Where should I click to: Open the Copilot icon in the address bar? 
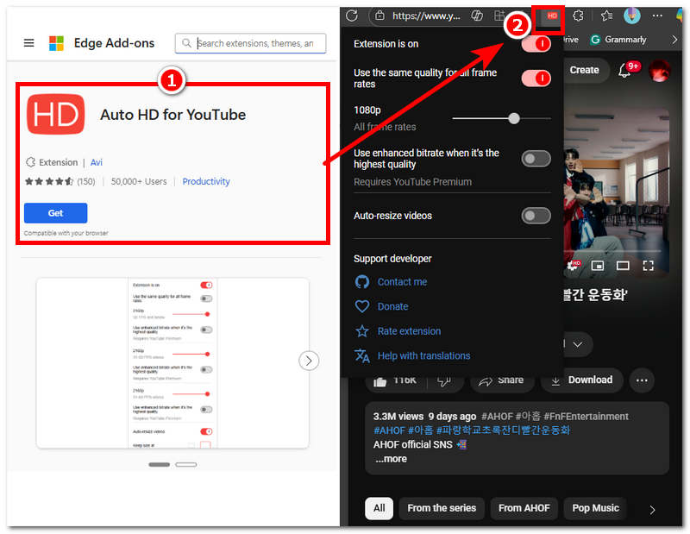click(x=476, y=15)
